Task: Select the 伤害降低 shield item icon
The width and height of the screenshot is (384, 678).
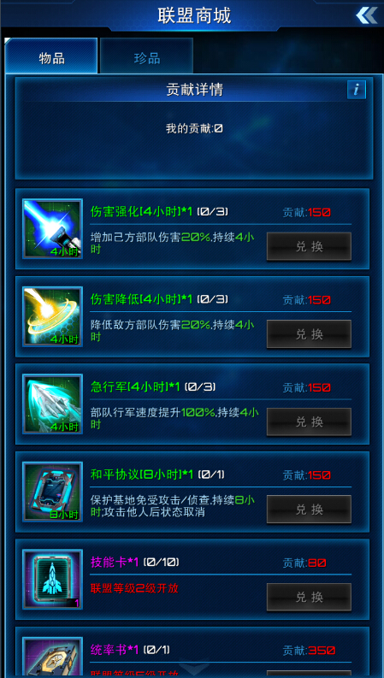Action: [52, 316]
